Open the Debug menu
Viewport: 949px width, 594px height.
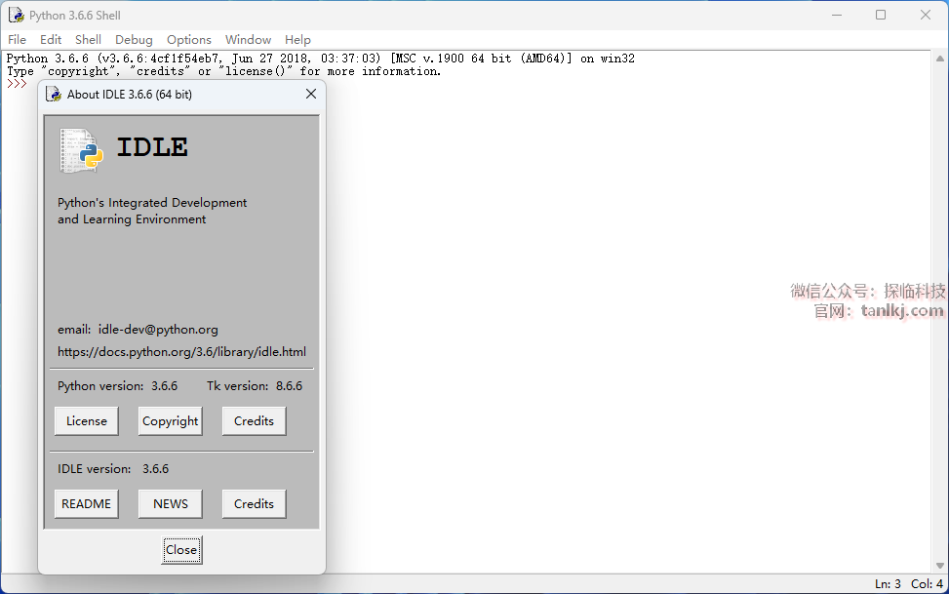134,39
